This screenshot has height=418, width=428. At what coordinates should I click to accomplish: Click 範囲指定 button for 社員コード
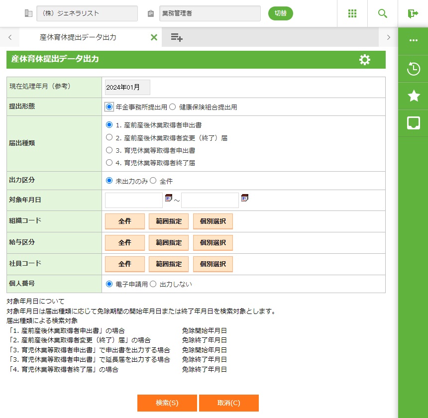[169, 264]
